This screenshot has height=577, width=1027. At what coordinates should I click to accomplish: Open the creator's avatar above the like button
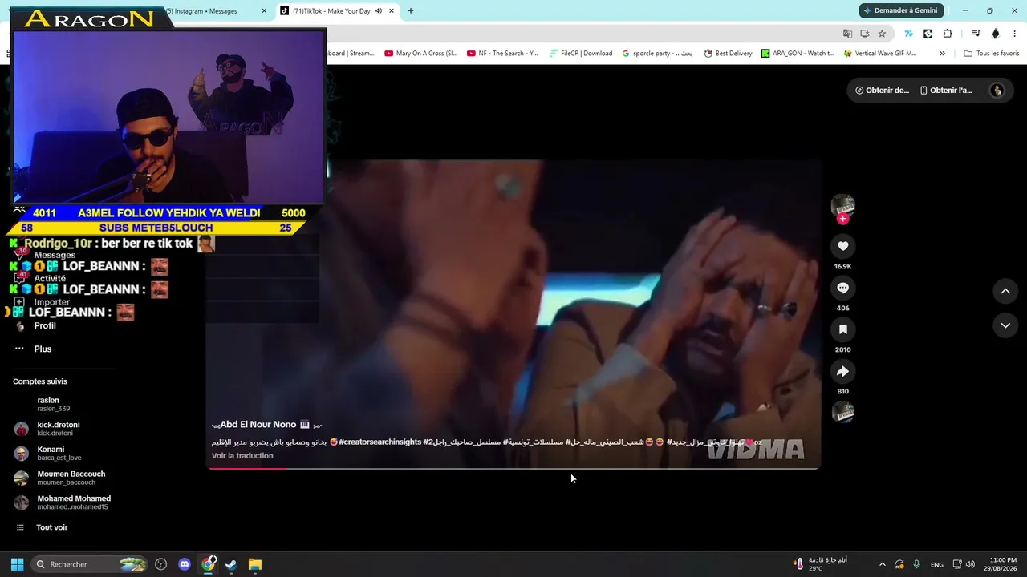pos(842,205)
